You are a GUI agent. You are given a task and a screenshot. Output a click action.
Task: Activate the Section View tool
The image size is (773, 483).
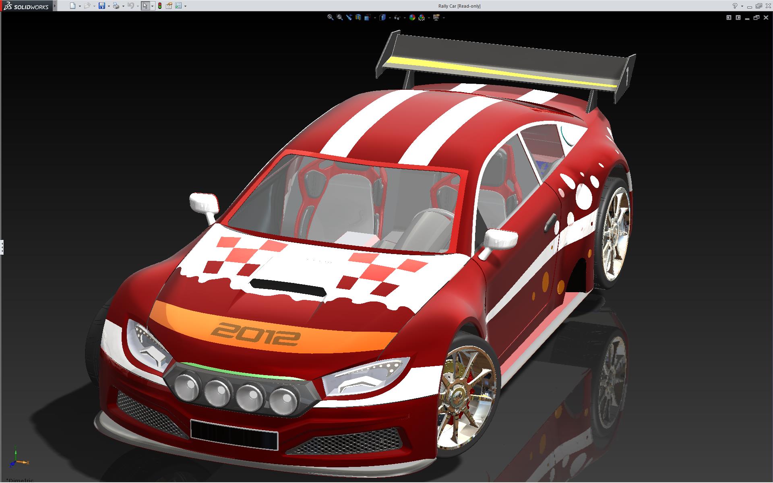click(x=358, y=17)
